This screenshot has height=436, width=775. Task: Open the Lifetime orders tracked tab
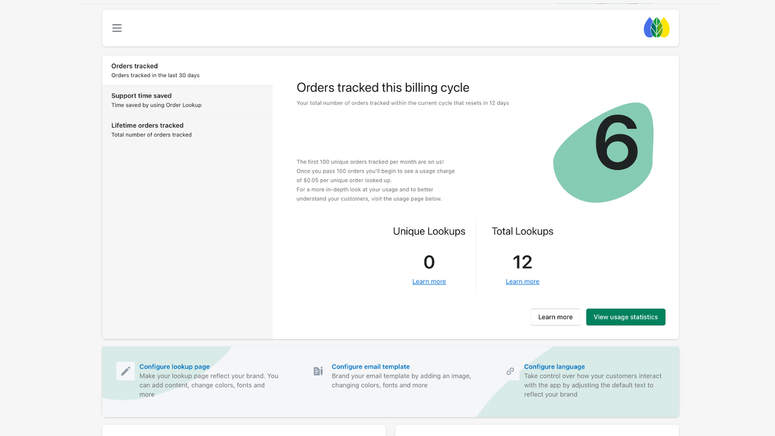[188, 130]
